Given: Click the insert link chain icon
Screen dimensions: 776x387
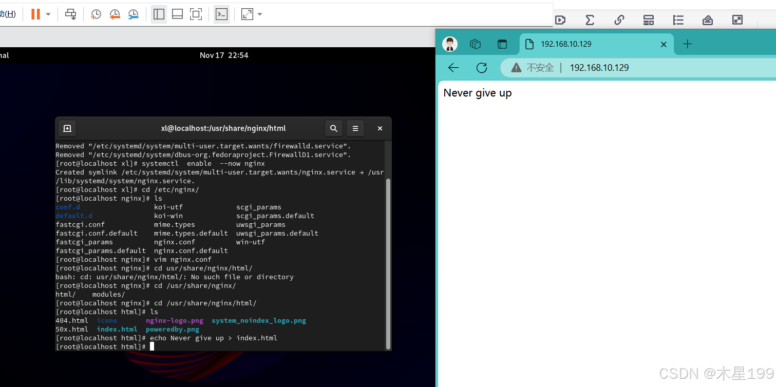Looking at the screenshot, I should (x=619, y=20).
